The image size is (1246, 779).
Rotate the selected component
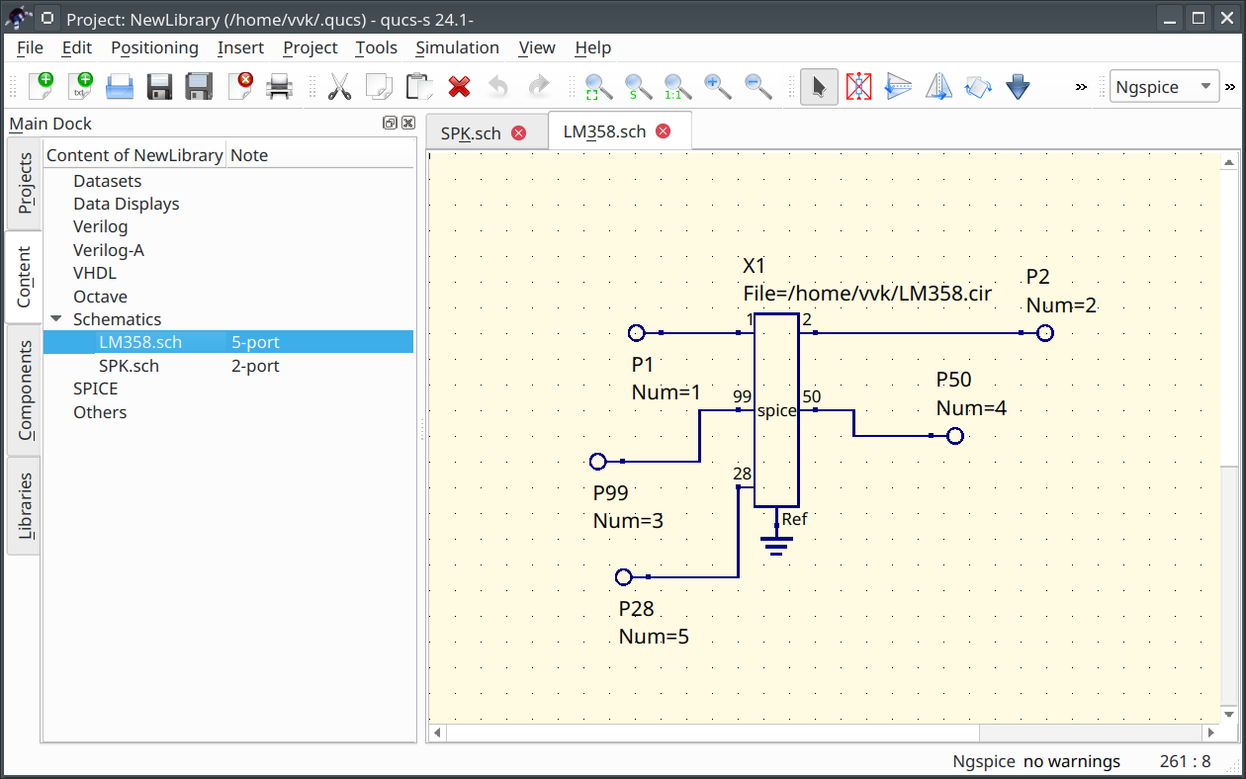click(x=978, y=87)
